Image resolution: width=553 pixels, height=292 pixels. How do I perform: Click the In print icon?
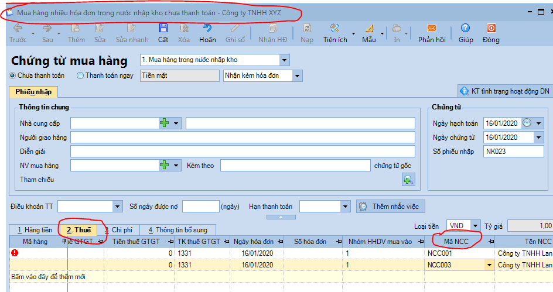click(397, 28)
